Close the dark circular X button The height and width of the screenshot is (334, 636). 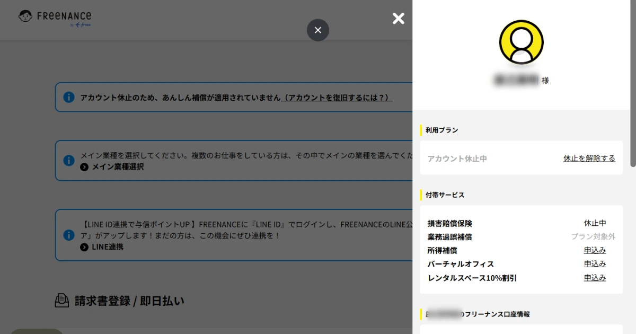(x=318, y=30)
